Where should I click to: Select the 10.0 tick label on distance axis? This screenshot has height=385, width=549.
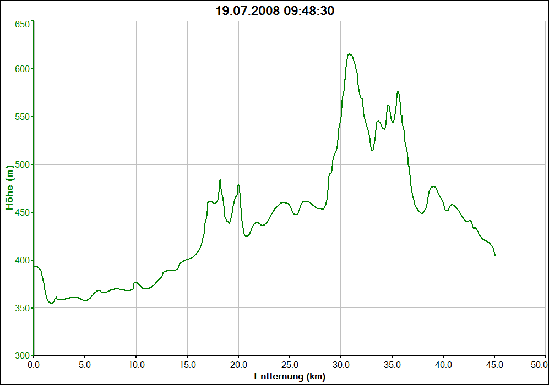click(136, 365)
